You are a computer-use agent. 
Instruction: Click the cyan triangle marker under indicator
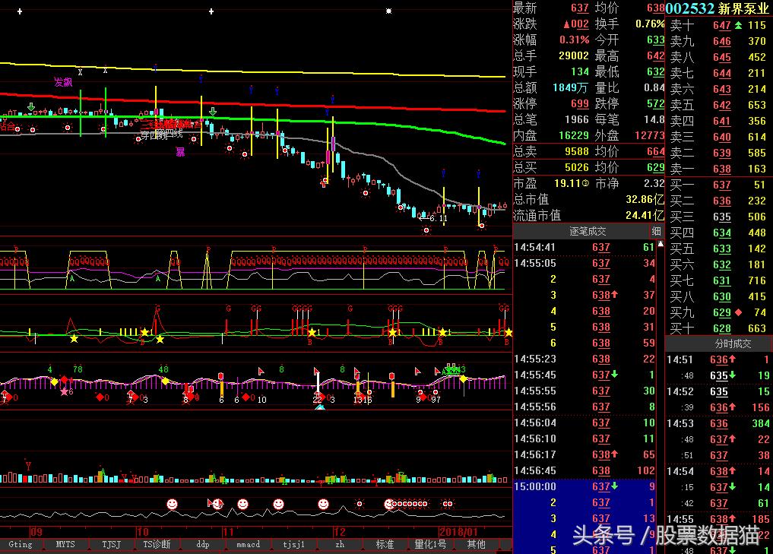click(x=320, y=407)
